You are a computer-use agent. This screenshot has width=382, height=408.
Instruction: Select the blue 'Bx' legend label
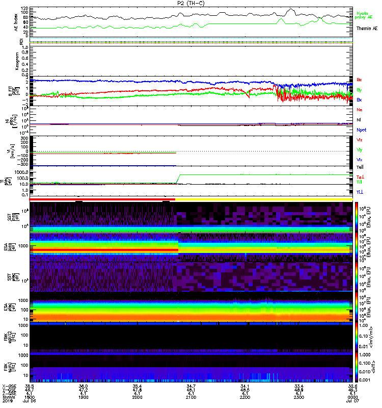(x=359, y=99)
